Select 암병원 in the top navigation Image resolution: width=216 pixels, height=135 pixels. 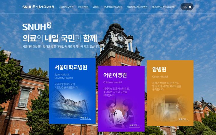[96, 7]
